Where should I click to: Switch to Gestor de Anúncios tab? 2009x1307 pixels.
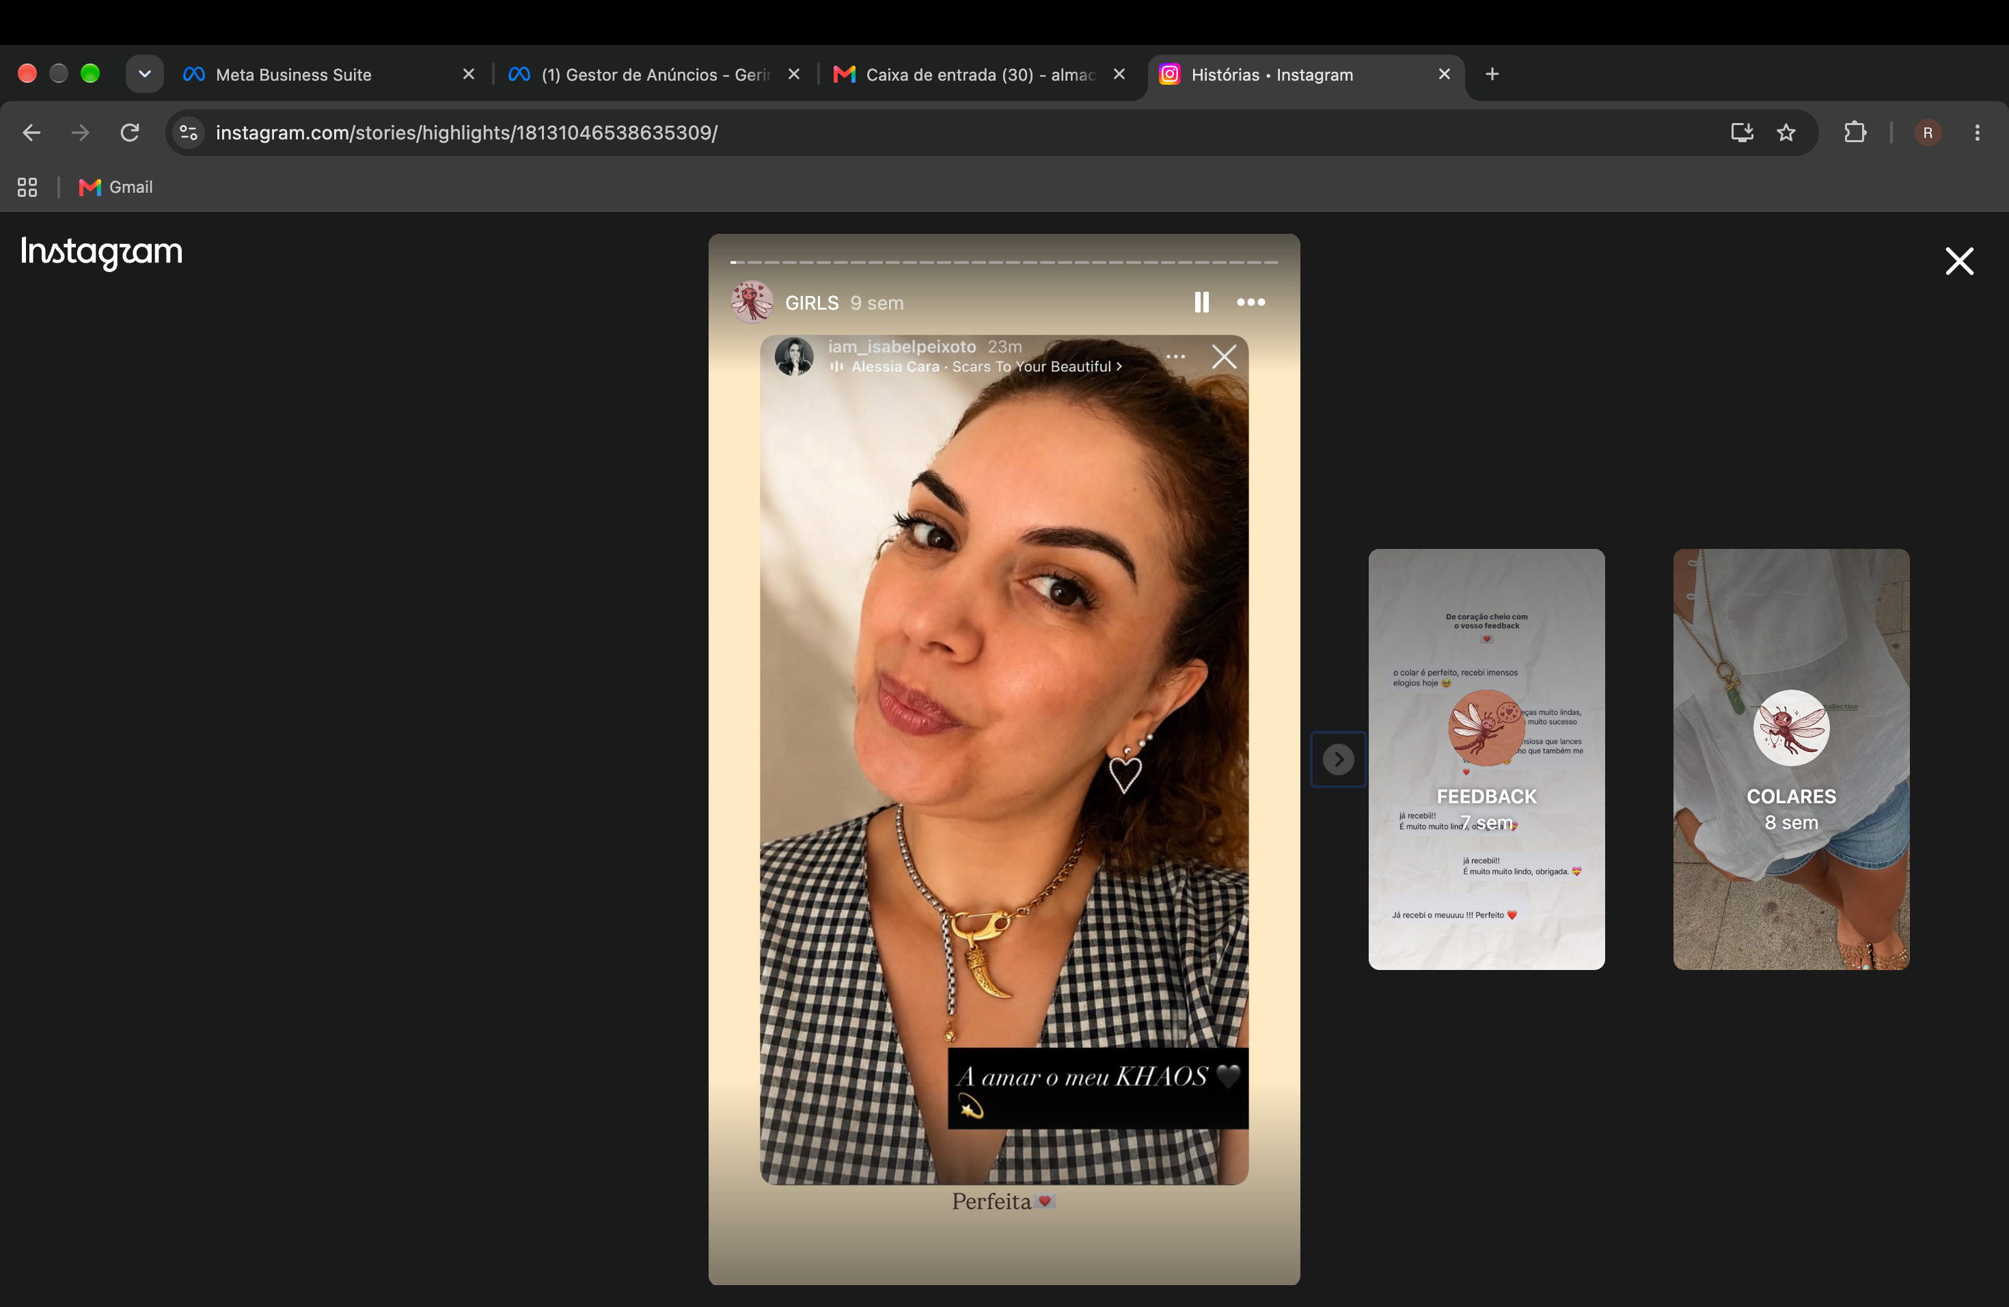(x=653, y=75)
